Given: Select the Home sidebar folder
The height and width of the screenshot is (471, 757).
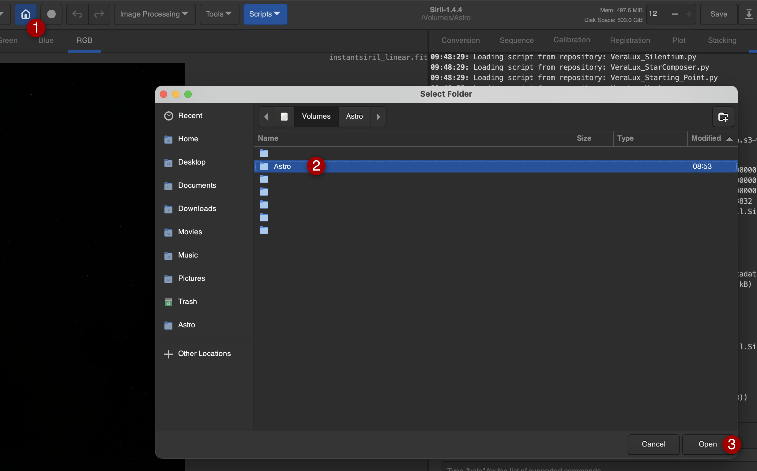Looking at the screenshot, I should click(204, 139).
